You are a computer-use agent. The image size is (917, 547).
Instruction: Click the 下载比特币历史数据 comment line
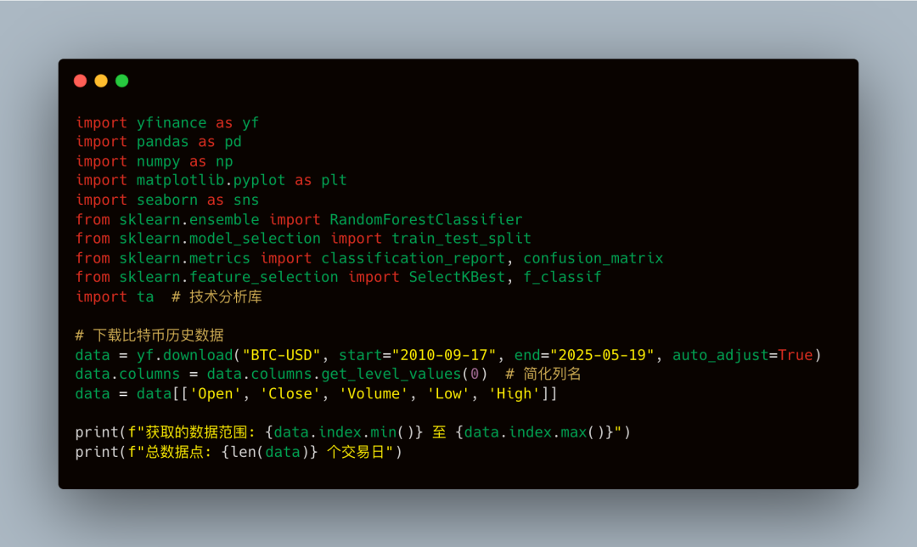(149, 336)
